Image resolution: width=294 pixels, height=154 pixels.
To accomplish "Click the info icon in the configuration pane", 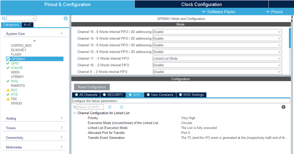I will click(283, 107).
